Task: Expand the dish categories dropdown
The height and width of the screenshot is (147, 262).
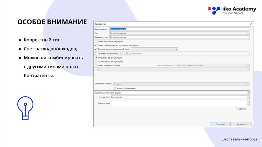Action: click(176, 49)
